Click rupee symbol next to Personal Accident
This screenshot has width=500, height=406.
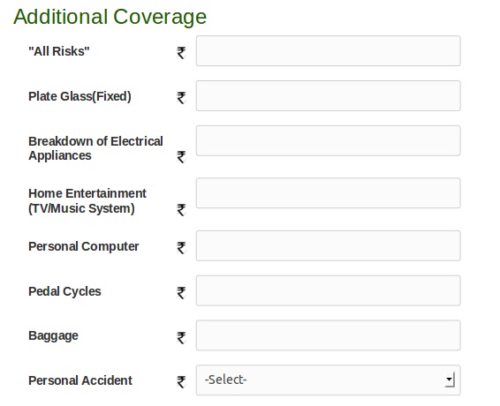(x=181, y=382)
